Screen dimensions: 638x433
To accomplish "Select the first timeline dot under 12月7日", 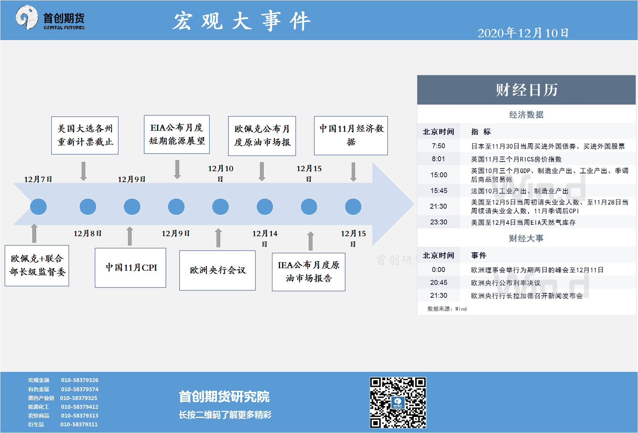I will [38, 207].
